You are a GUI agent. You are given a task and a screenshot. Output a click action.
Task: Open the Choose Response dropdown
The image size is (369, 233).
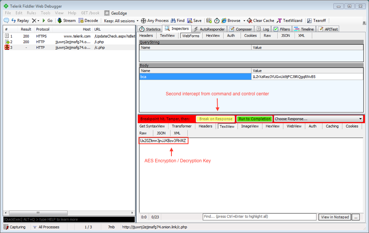tap(318, 119)
